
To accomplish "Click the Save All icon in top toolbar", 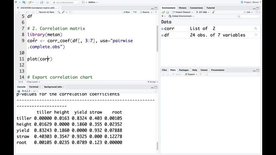I will click(42, 2).
